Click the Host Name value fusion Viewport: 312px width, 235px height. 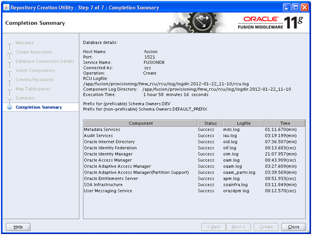pyautogui.click(x=151, y=52)
